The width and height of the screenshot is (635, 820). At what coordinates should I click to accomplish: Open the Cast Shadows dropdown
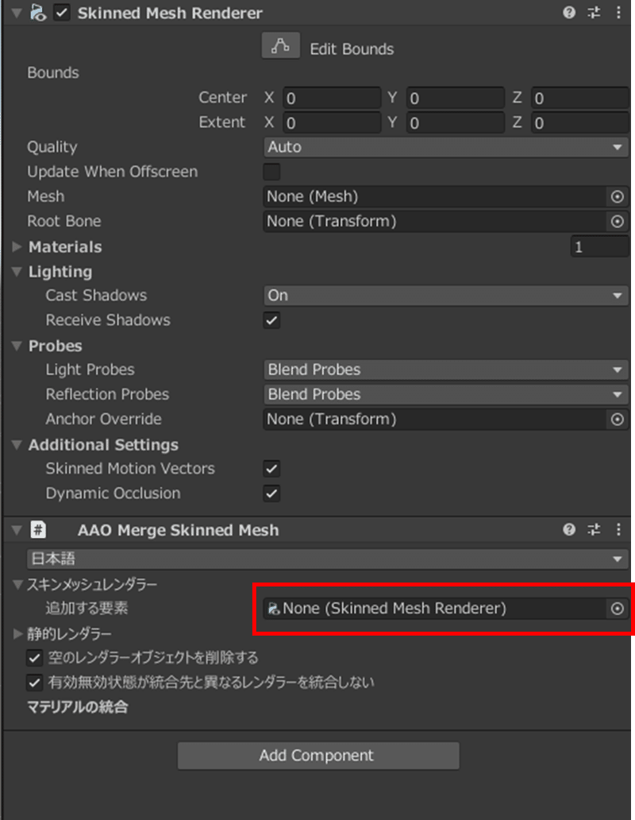coord(446,296)
